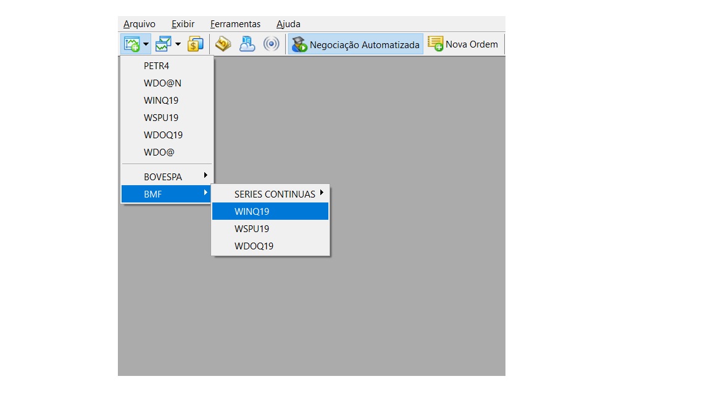Open the Arquivo menu

tap(139, 24)
